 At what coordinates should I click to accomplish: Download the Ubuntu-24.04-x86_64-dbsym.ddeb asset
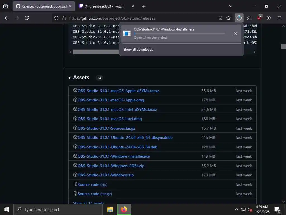coord(125,137)
